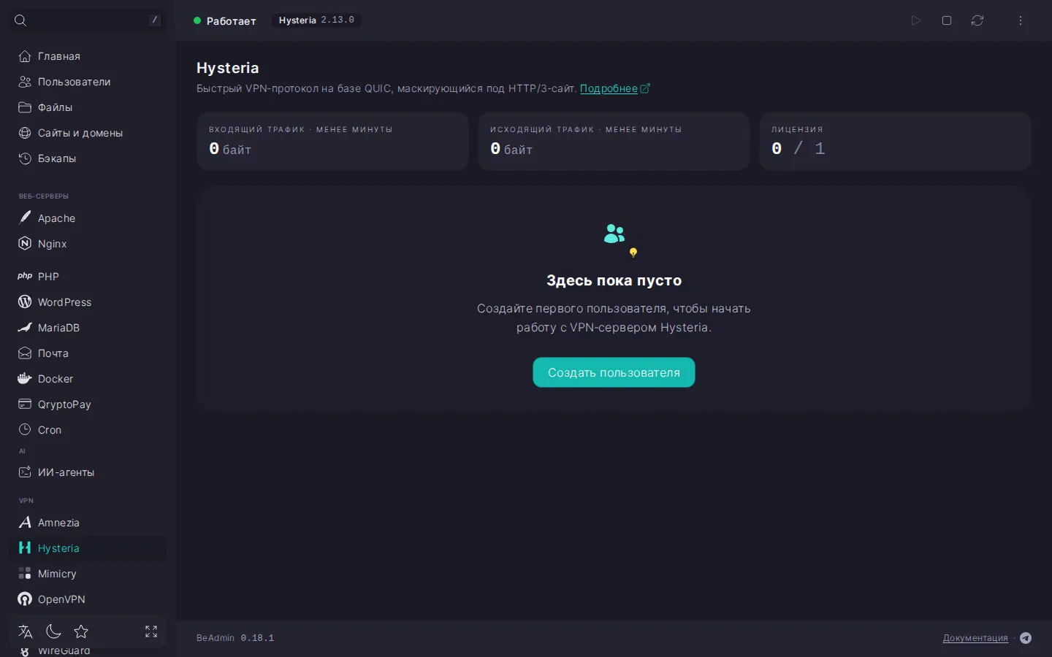The height and width of the screenshot is (657, 1052).
Task: Stop the Hysteria service square button
Action: coord(947,20)
